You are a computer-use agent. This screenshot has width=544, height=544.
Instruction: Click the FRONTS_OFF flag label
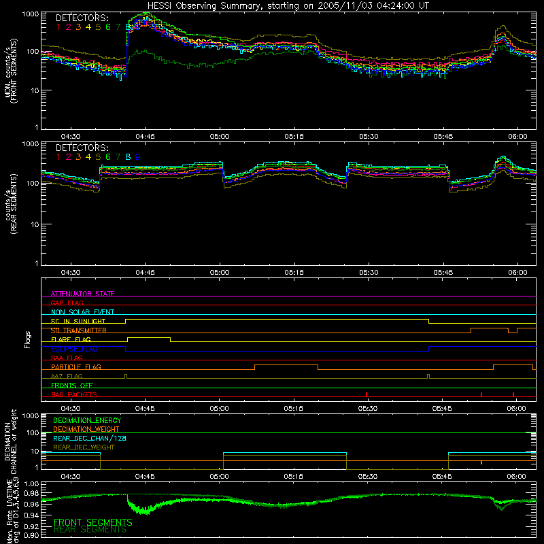72,385
